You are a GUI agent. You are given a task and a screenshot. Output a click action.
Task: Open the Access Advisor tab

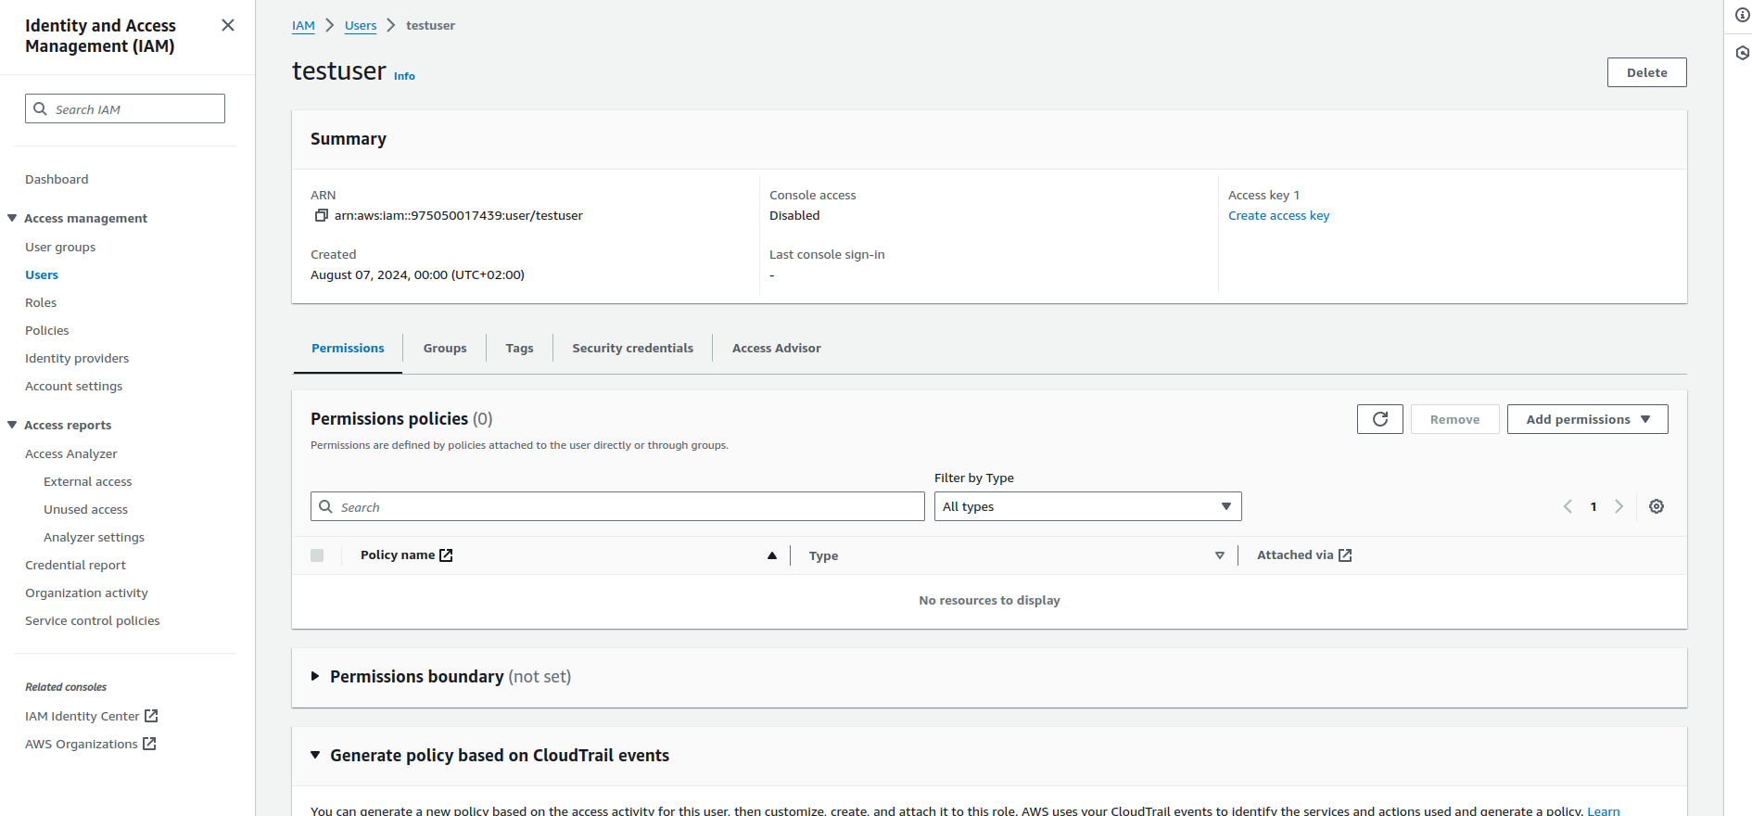tap(777, 349)
